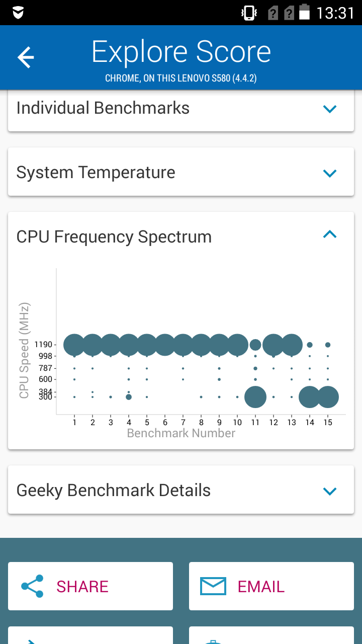
Task: Select small bubble at benchmark 4, 300 MHz
Action: pyautogui.click(x=129, y=397)
